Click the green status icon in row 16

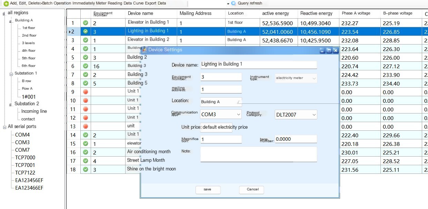[x=86, y=152]
